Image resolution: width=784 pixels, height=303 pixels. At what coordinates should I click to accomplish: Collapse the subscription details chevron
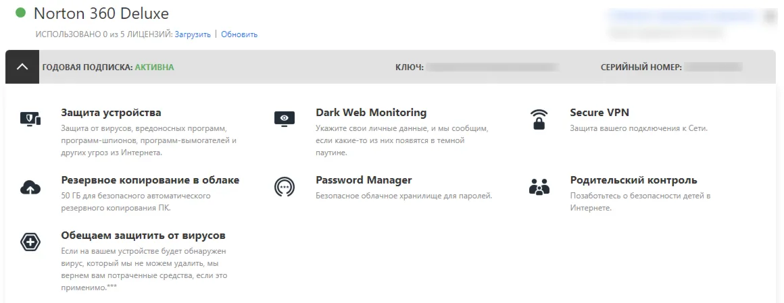coord(22,67)
